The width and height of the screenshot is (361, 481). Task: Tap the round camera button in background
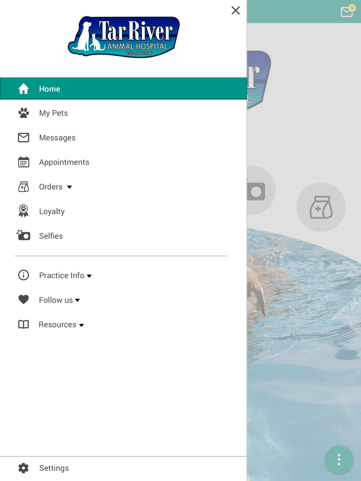(x=261, y=190)
